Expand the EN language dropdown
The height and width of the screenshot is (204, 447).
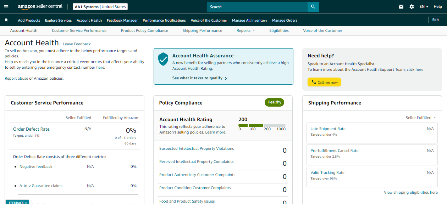tap(424, 7)
